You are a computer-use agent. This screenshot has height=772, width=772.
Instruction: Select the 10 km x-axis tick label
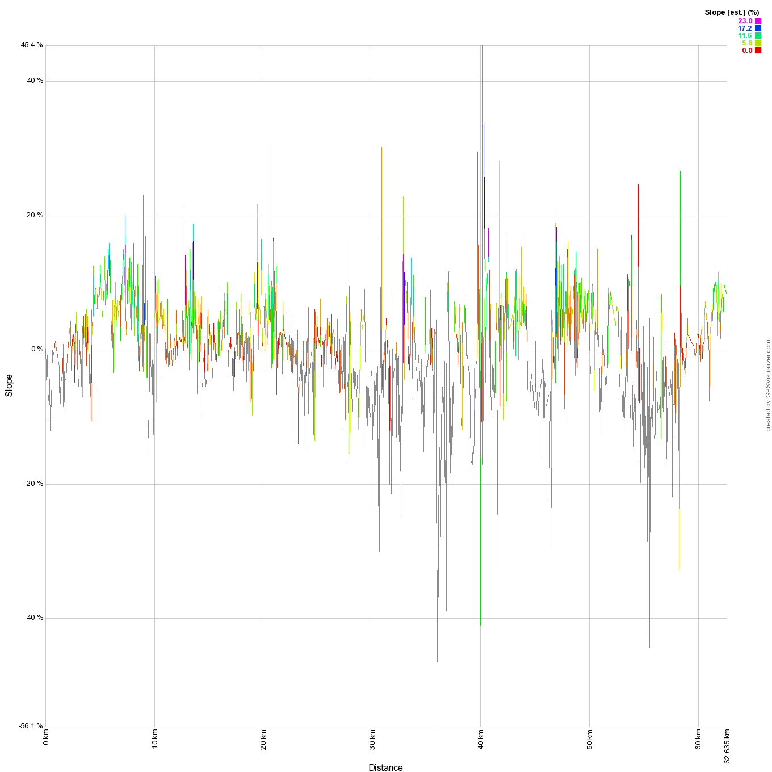(155, 739)
